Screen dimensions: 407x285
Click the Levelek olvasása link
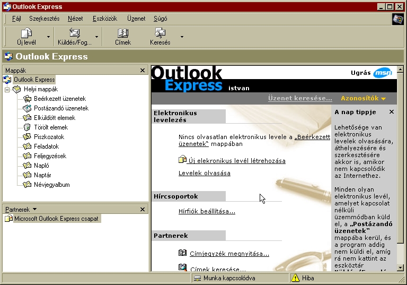click(x=204, y=173)
